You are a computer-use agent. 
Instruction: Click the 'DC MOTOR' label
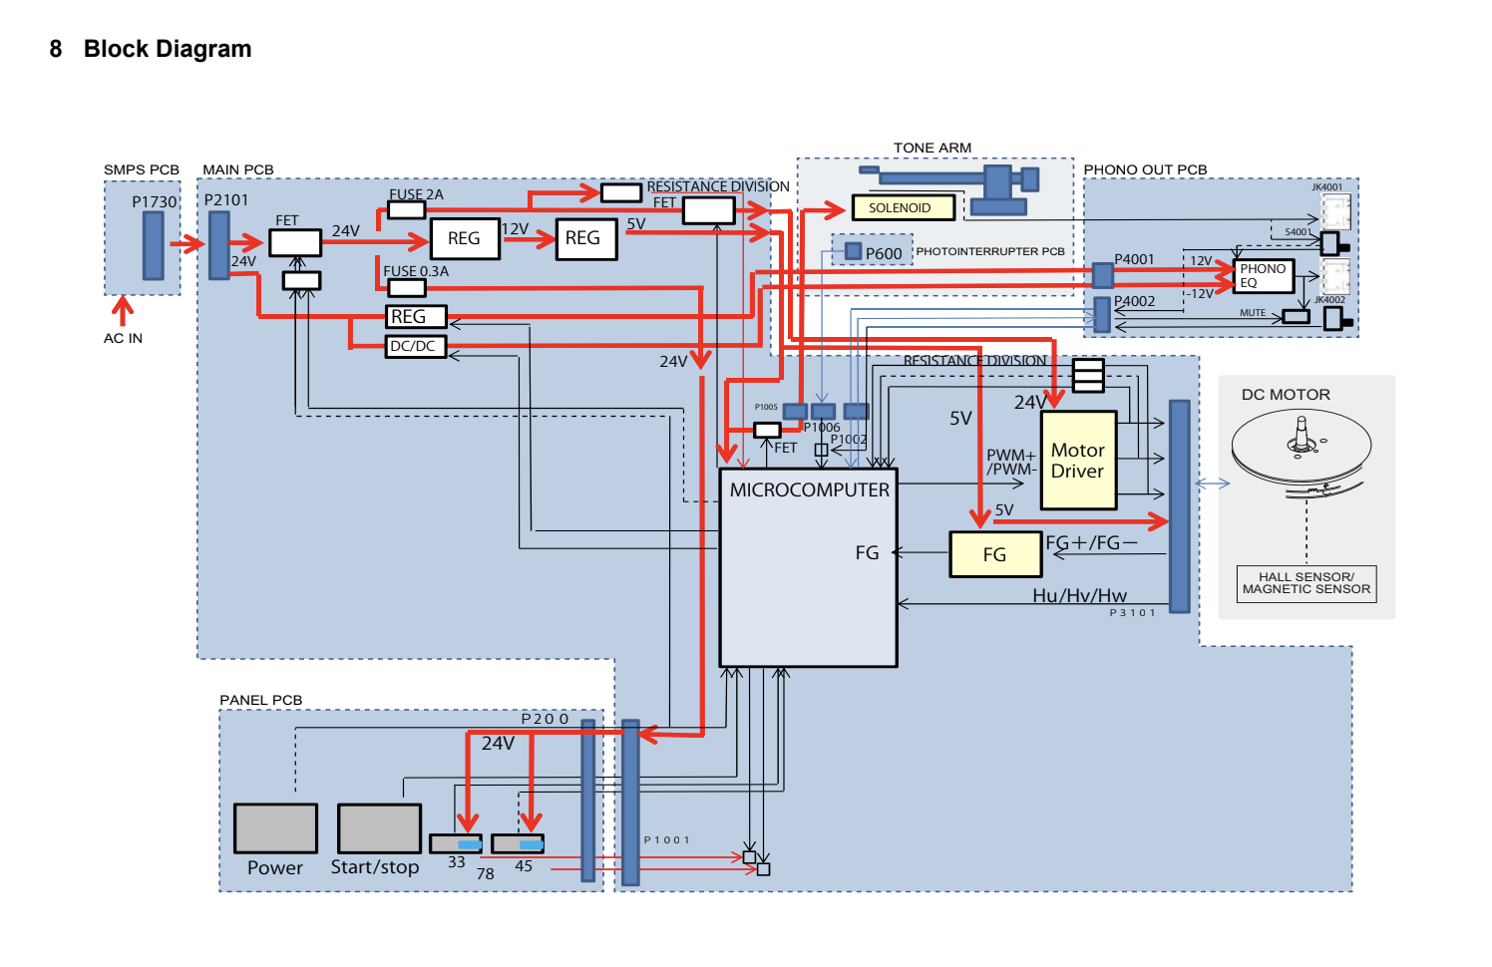(x=1286, y=395)
